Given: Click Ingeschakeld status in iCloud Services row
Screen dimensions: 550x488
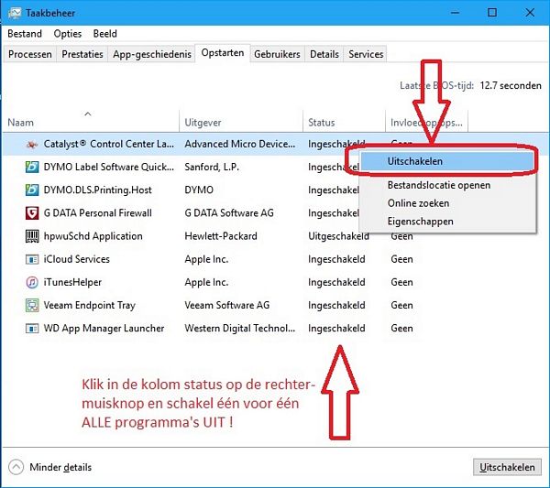Looking at the screenshot, I should click(336, 260).
